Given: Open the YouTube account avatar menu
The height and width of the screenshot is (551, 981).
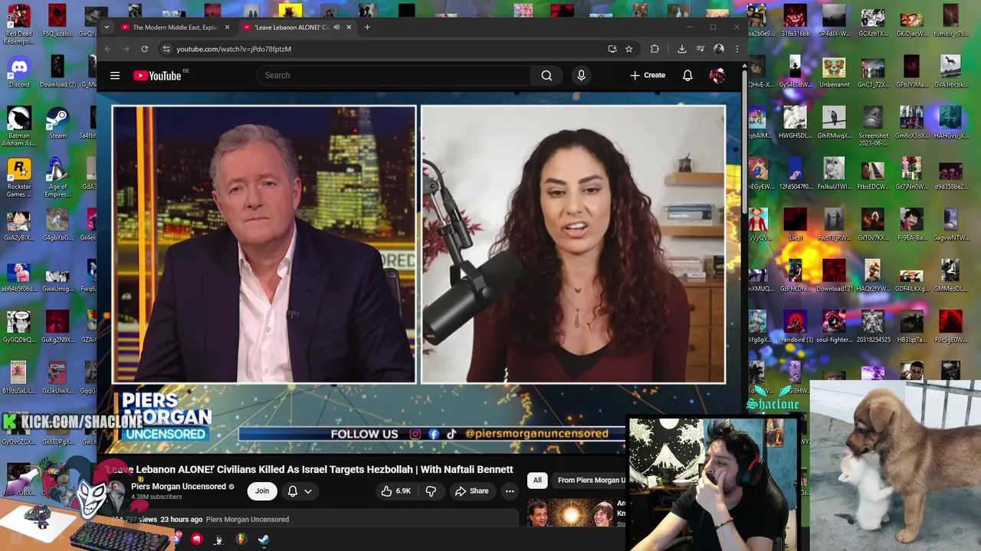Looking at the screenshot, I should [x=717, y=76].
